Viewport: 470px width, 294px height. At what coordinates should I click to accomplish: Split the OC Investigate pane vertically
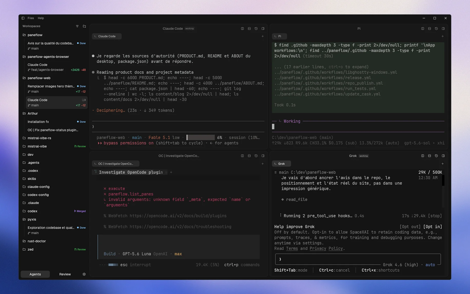click(242, 156)
